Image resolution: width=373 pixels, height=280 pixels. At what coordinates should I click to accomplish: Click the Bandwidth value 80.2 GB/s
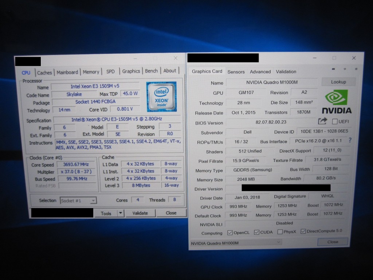[326, 178]
